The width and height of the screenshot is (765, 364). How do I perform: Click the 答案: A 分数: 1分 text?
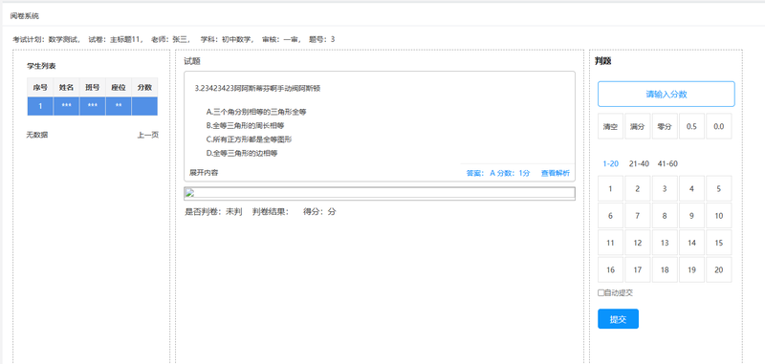[x=498, y=173]
